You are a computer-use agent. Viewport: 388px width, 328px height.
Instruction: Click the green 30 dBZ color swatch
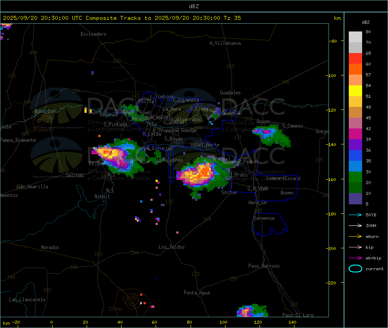(x=355, y=177)
